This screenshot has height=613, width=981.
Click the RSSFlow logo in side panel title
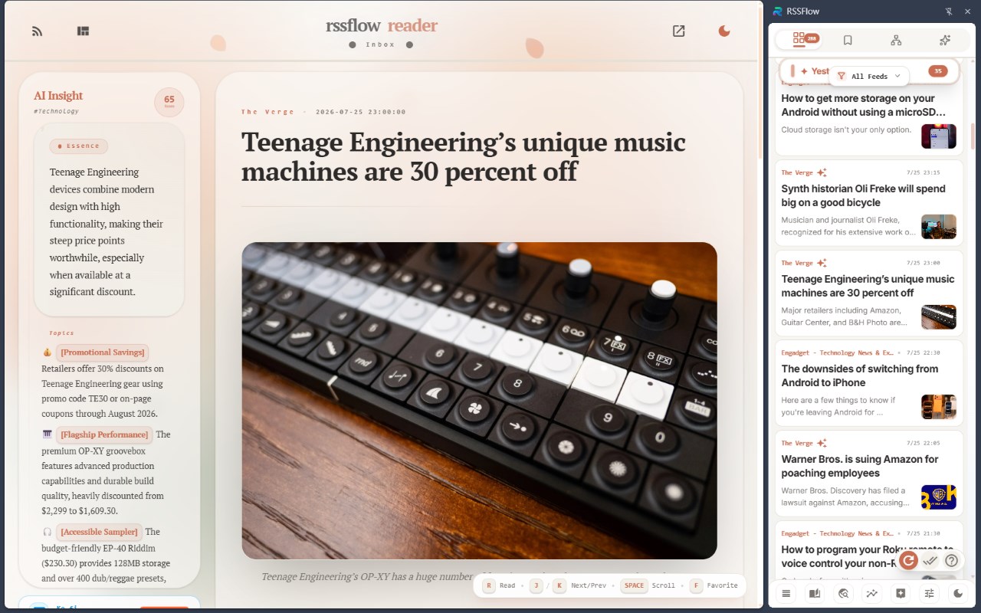pyautogui.click(x=779, y=11)
